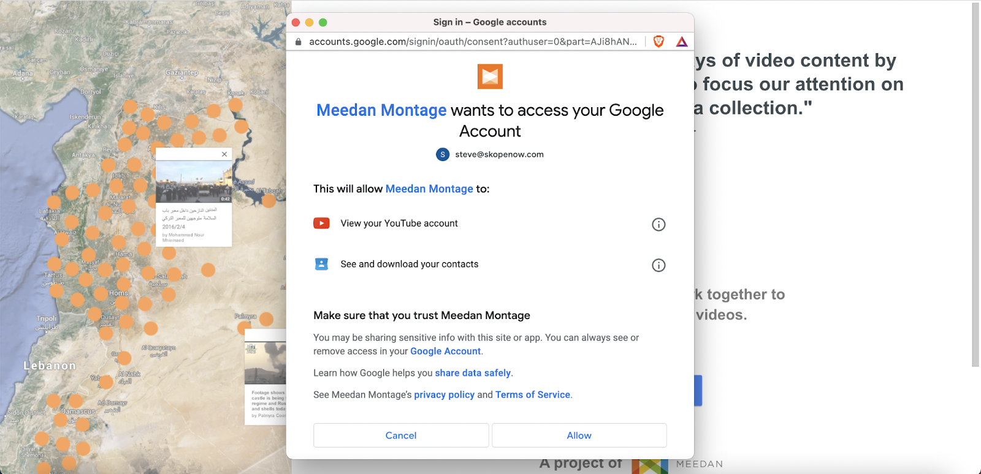Image resolution: width=981 pixels, height=474 pixels.
Task: Click the YouTube permission icon
Action: coord(321,223)
